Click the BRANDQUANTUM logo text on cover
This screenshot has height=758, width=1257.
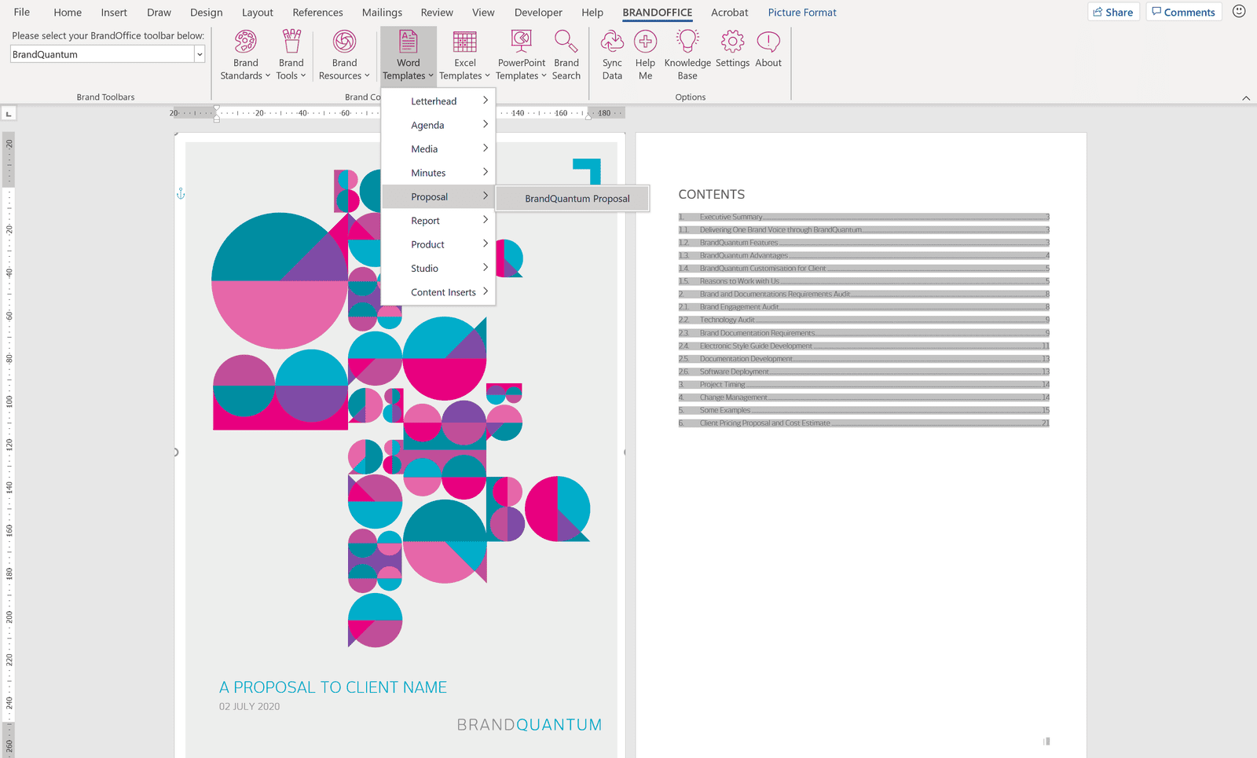530,725
